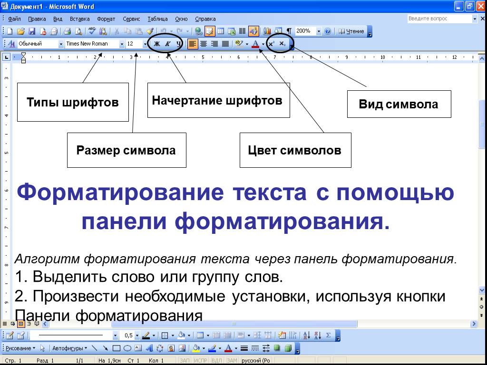This screenshot has height=365, width=487.
Task: Open the Справка menu
Action: 205,19
